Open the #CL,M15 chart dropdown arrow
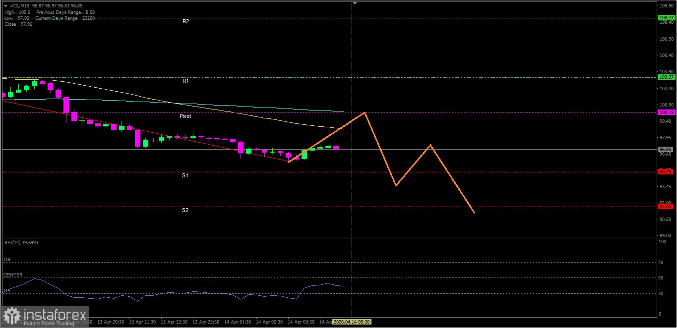The width and height of the screenshot is (677, 328). tap(5, 5)
